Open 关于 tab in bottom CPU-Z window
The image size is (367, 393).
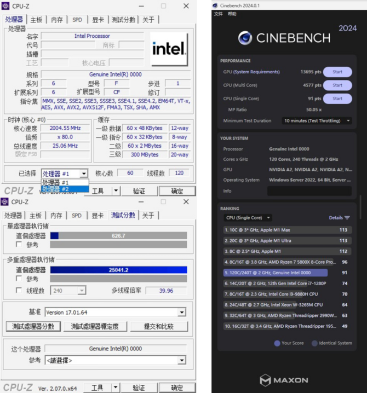[x=148, y=216]
